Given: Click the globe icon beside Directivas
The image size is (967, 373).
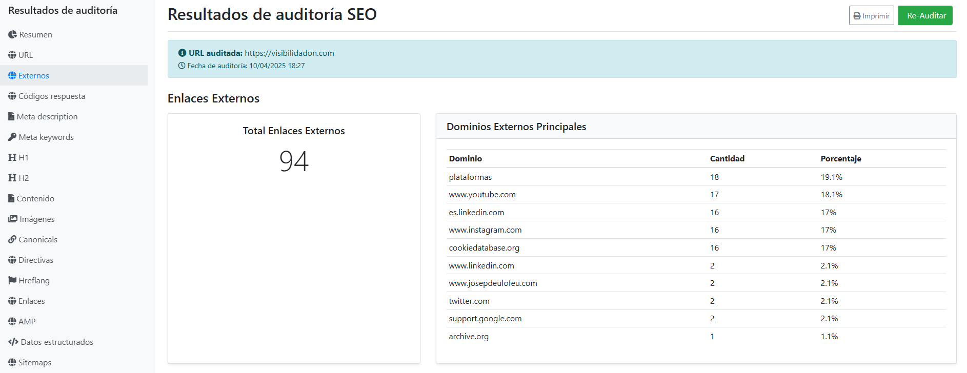Looking at the screenshot, I should [12, 260].
